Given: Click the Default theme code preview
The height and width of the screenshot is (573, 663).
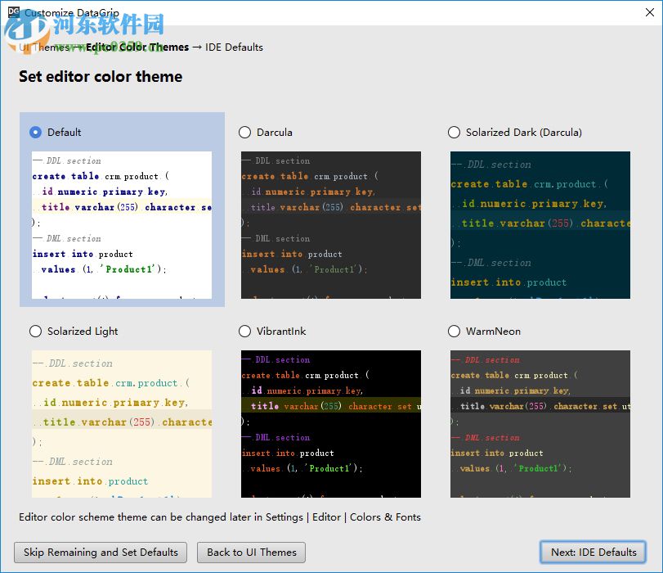Looking at the screenshot, I should click(122, 225).
